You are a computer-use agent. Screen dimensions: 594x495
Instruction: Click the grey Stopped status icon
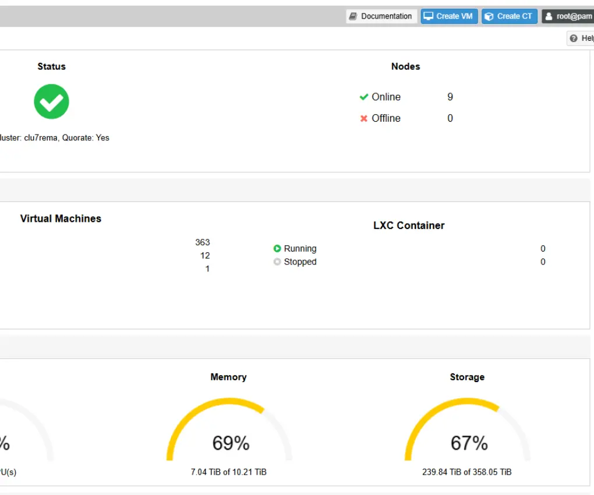(277, 261)
